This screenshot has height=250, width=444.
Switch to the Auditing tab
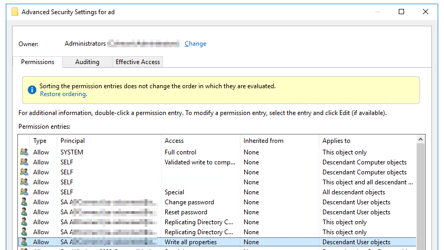[87, 62]
